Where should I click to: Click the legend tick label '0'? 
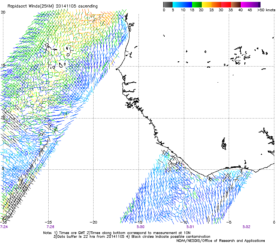(164, 10)
